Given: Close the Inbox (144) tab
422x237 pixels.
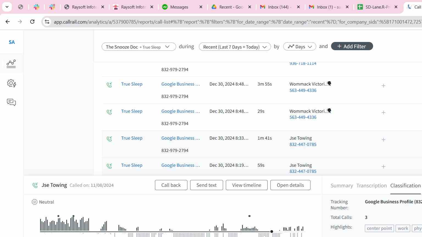Looking at the screenshot, I should [x=298, y=7].
